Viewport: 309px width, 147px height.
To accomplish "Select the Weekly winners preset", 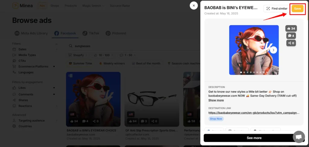I will pyautogui.click(x=112, y=64).
